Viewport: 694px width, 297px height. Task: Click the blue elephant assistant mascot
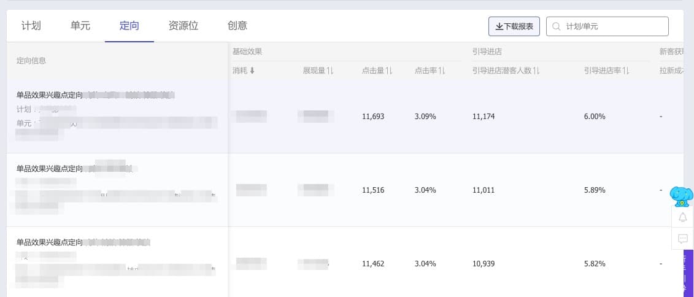point(681,196)
